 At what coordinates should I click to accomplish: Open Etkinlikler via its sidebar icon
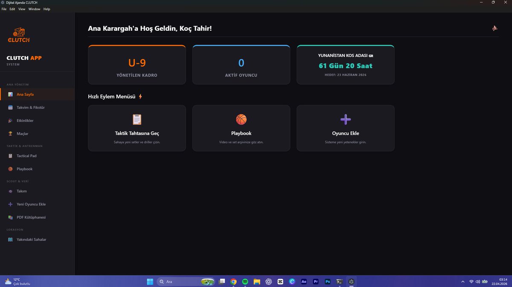coord(11,120)
